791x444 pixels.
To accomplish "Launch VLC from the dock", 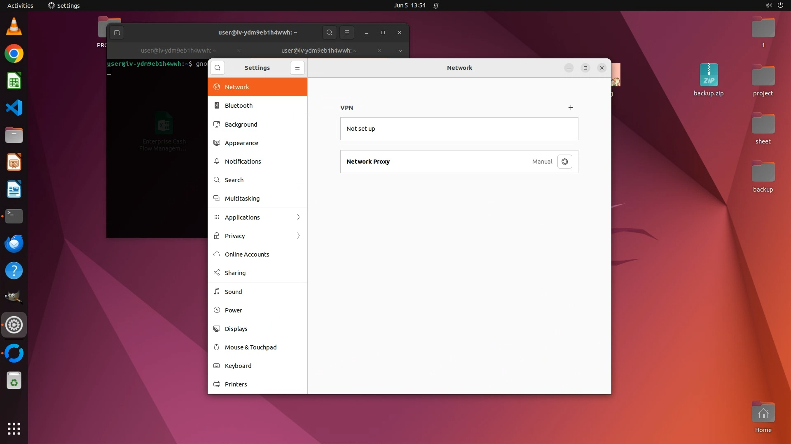I will click(14, 27).
